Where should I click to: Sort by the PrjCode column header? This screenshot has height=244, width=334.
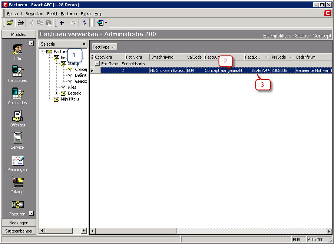click(283, 57)
